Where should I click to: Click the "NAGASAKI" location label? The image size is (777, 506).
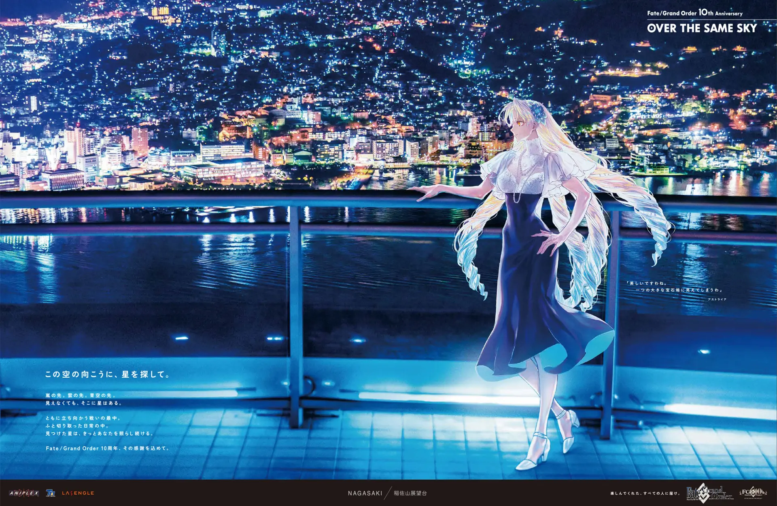click(365, 493)
